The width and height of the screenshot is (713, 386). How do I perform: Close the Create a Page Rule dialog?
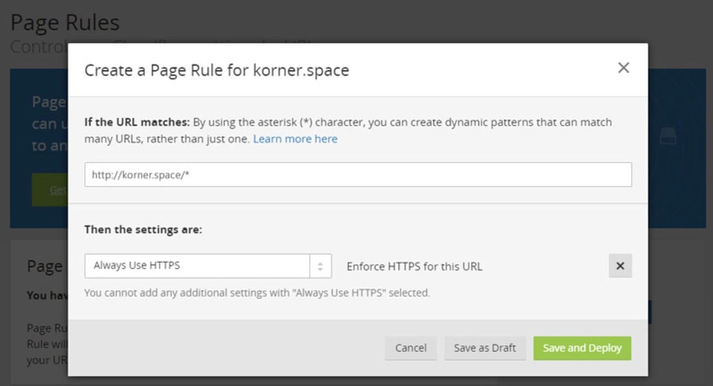coord(624,68)
